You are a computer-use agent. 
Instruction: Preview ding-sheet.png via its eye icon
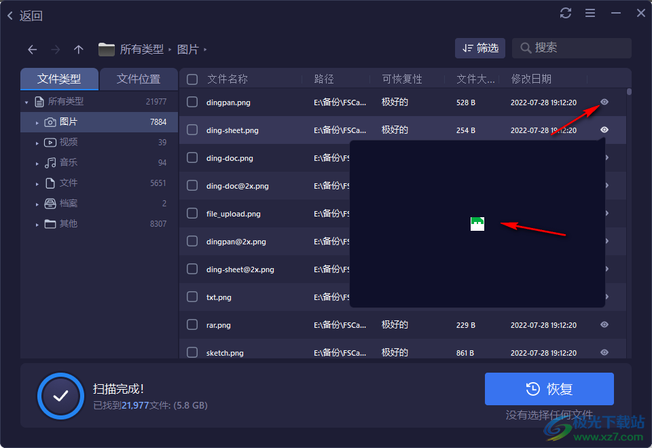(604, 130)
